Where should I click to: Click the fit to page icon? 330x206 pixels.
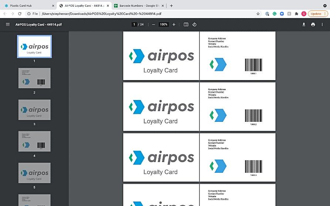coord(186,25)
